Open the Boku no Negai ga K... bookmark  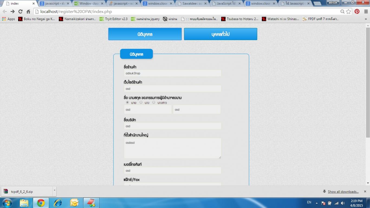tap(37, 19)
